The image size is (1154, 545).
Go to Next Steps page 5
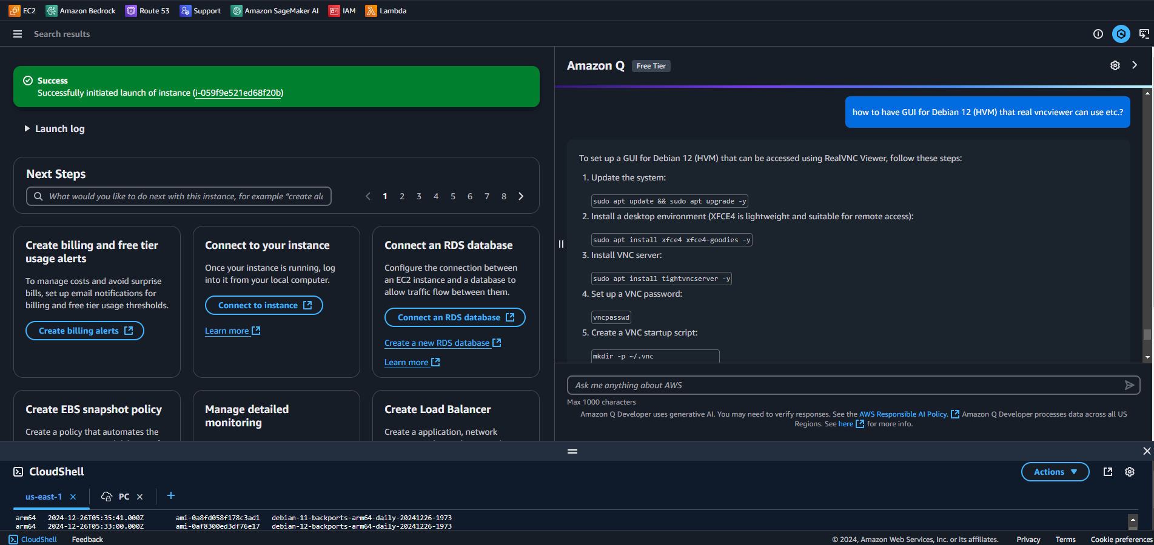[453, 196]
